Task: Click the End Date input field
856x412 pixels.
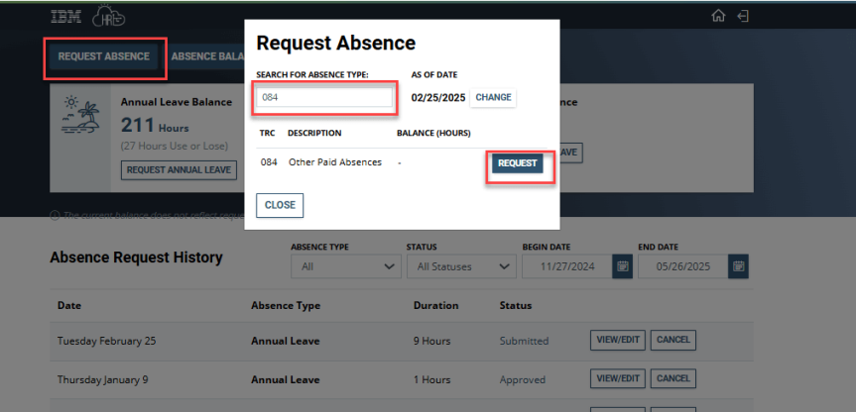Action: [x=682, y=266]
